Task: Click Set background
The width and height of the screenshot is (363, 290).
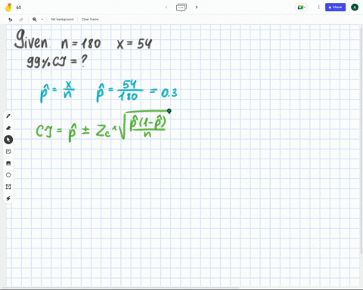Action: pyautogui.click(x=62, y=20)
